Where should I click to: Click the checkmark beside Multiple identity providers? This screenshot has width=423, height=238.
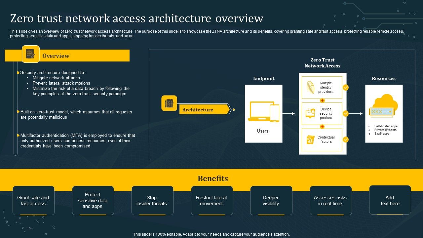(x=346, y=88)
